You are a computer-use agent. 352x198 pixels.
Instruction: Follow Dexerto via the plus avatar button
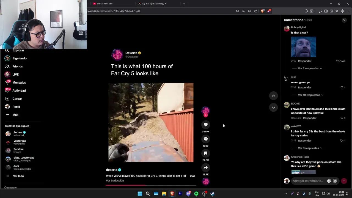click(205, 116)
